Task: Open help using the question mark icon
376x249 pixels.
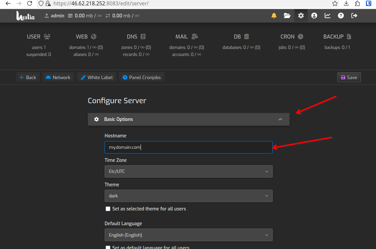Action: [341, 15]
